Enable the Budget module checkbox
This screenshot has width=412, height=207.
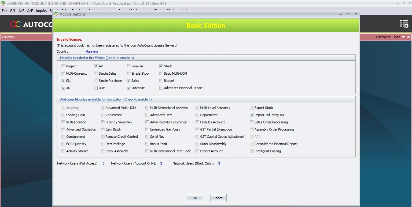click(x=161, y=80)
